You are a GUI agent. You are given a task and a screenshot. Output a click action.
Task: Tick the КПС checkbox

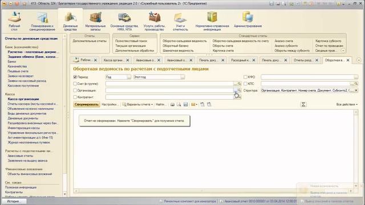coord(245,84)
